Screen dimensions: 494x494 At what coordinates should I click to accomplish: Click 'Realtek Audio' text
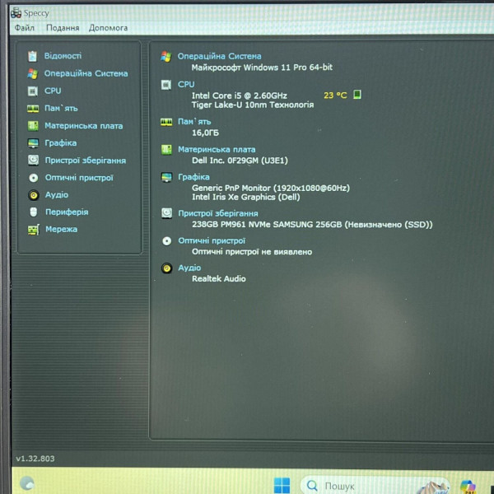(x=219, y=279)
